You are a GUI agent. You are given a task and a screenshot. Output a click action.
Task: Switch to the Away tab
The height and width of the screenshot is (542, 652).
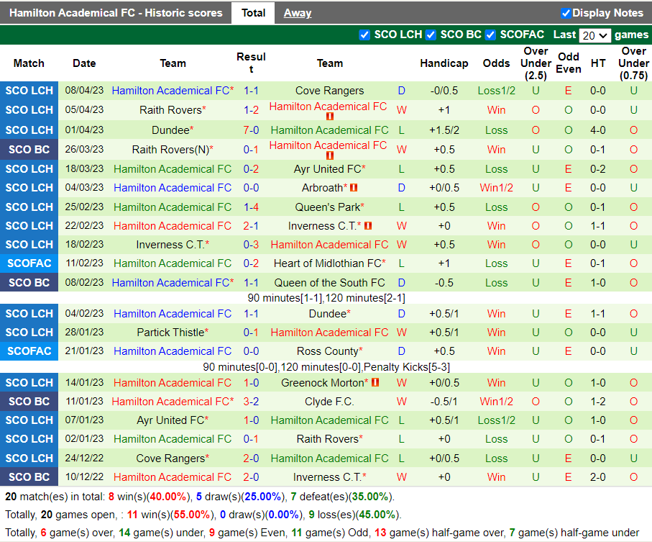pyautogui.click(x=298, y=12)
